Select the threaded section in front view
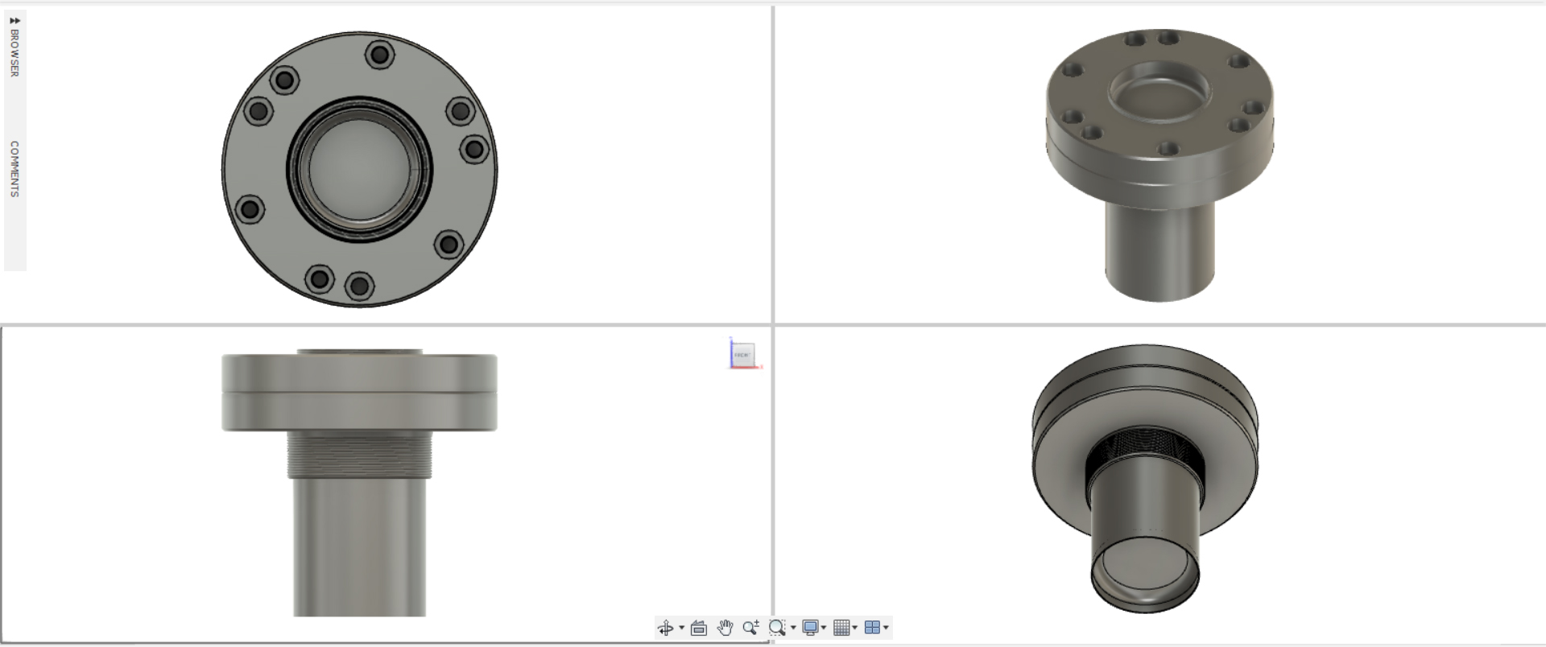This screenshot has width=1546, height=647. tap(360, 455)
